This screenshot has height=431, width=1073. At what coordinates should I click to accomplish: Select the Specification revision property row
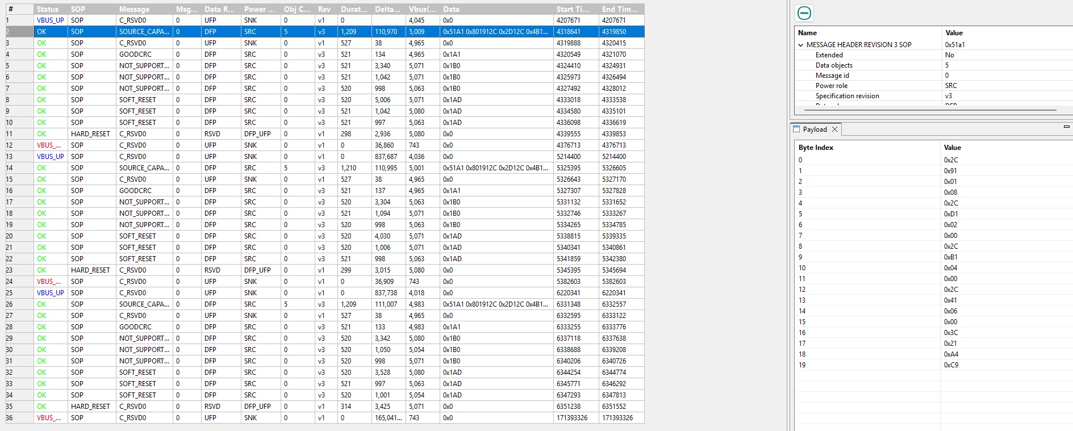pyautogui.click(x=933, y=96)
